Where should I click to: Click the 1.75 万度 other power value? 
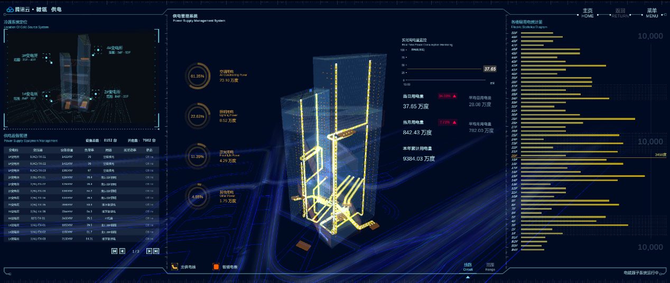pos(228,201)
